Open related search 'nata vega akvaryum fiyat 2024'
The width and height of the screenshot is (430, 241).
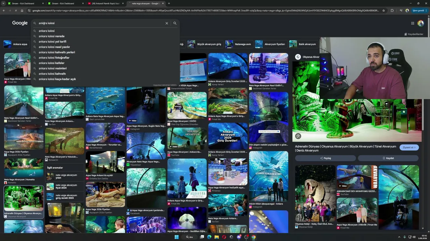pos(64,186)
